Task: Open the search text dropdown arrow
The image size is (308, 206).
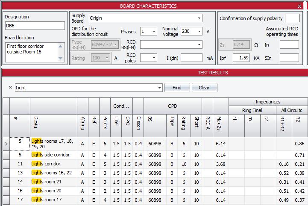Action: tap(159, 88)
